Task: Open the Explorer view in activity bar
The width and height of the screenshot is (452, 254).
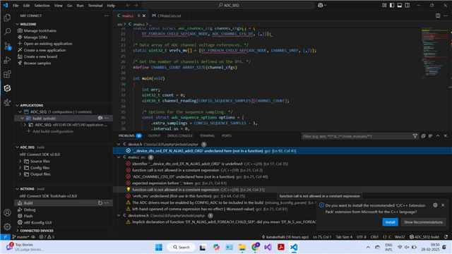Action: [x=7, y=18]
